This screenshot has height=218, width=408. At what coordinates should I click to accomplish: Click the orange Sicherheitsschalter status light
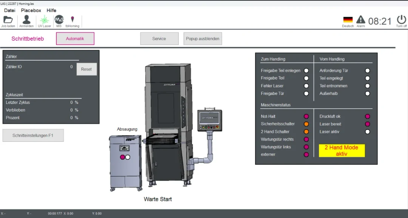pyautogui.click(x=306, y=124)
